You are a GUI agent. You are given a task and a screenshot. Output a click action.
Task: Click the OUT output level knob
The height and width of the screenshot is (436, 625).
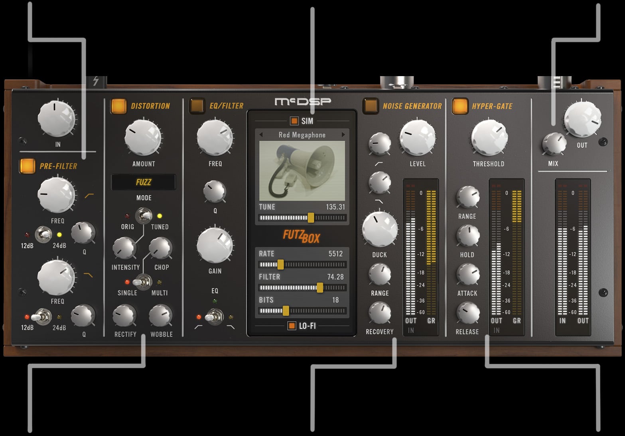point(583,119)
